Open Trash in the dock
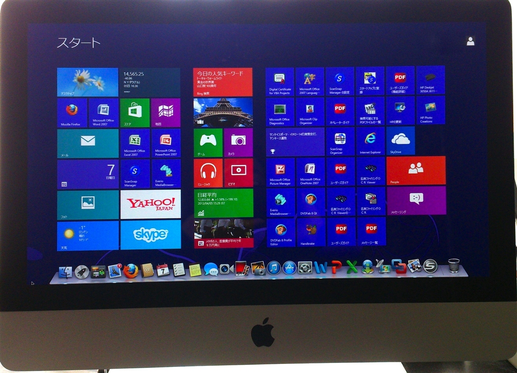 (x=454, y=265)
